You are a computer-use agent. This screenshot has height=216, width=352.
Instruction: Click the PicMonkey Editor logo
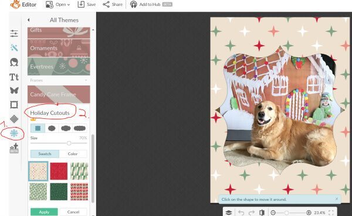coord(23,5)
